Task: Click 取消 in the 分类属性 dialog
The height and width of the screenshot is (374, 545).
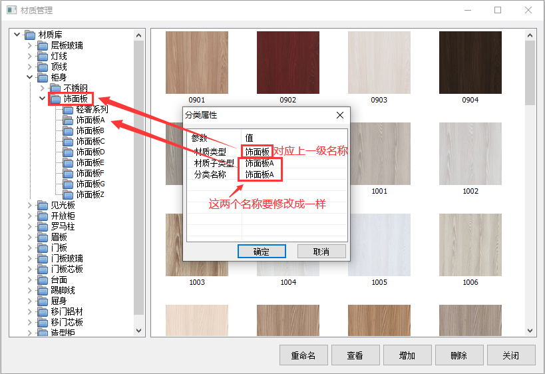Action: (x=321, y=252)
